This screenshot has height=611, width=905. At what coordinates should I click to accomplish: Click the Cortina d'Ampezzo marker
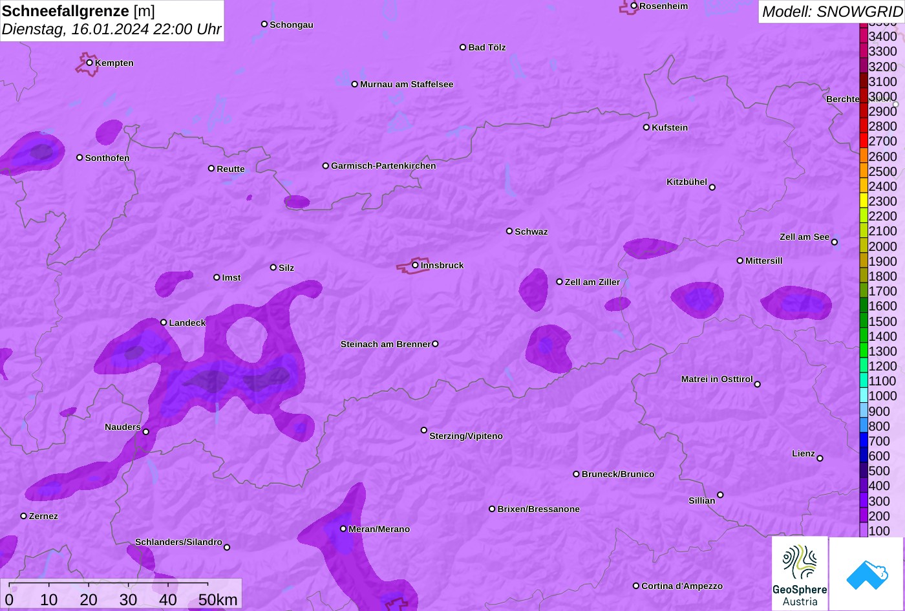(636, 586)
